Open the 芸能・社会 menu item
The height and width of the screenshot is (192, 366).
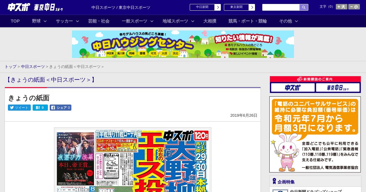pos(99,21)
